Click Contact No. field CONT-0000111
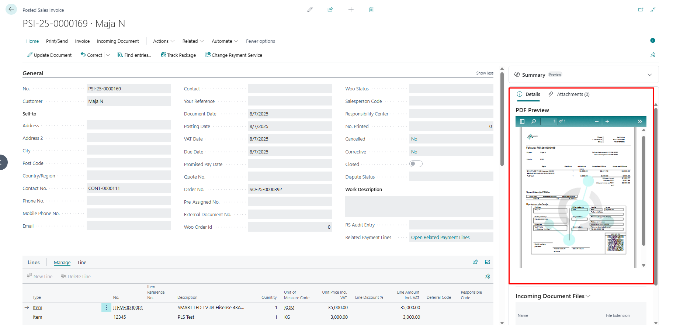Screen dimensions: 673x325 (x=129, y=188)
